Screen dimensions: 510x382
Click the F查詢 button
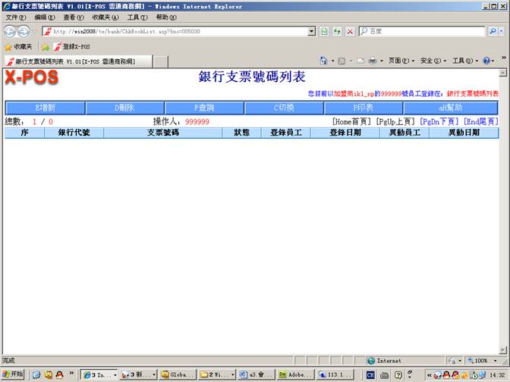[x=205, y=108]
